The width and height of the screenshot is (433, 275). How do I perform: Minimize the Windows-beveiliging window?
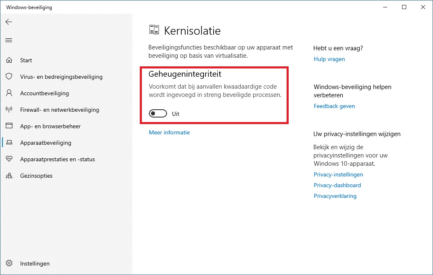coord(385,7)
